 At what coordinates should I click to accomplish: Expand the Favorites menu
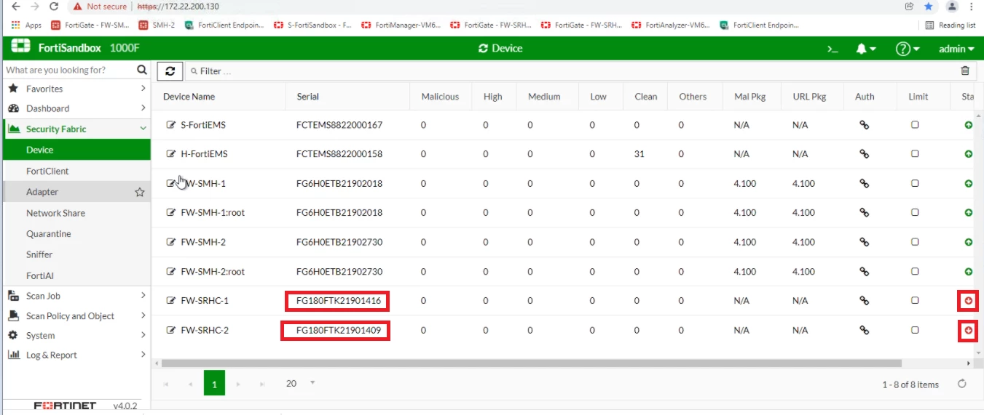coord(76,89)
